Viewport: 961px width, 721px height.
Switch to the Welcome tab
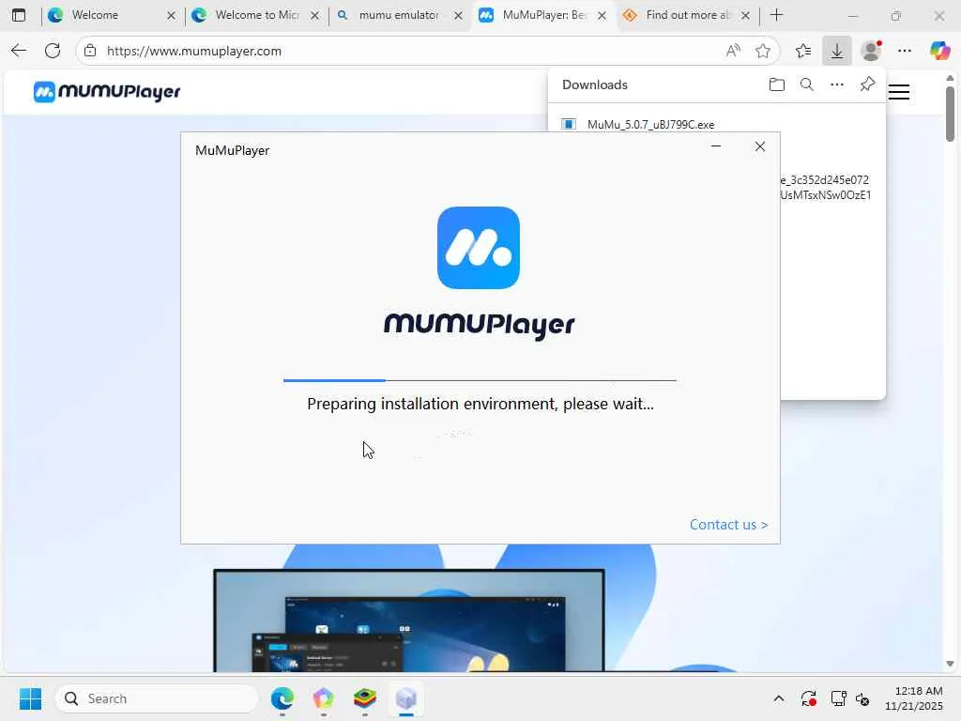click(113, 15)
